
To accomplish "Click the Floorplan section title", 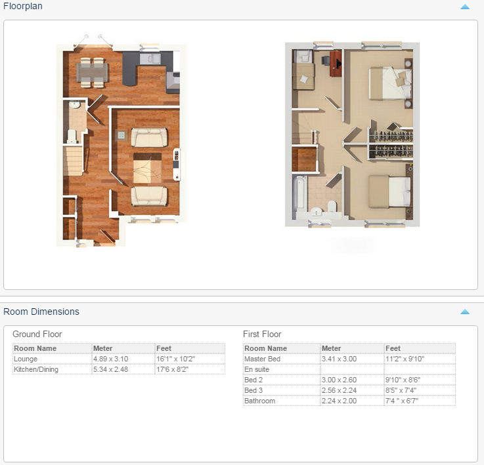I will point(24,6).
